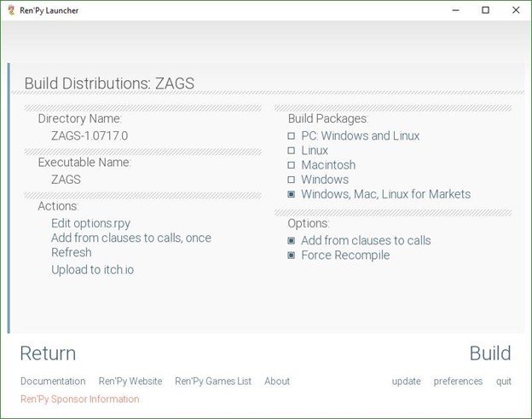The height and width of the screenshot is (419, 532).
Task: Click Return to go back
Action: coord(48,353)
